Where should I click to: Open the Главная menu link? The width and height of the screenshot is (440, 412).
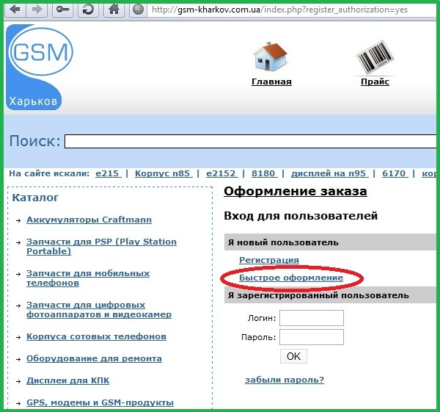coord(271,82)
